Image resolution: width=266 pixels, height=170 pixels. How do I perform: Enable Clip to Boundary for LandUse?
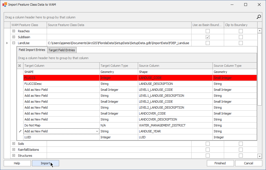241,43
